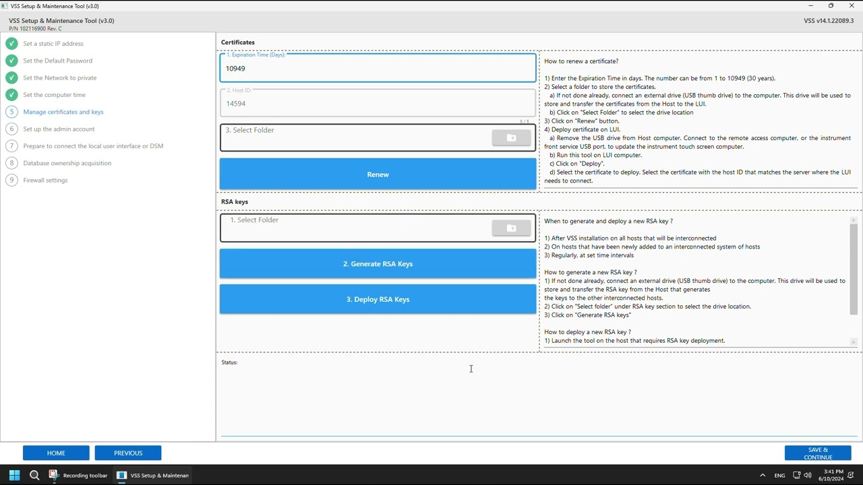The width and height of the screenshot is (863, 485).
Task: Click the Host ID field
Action: tap(378, 102)
